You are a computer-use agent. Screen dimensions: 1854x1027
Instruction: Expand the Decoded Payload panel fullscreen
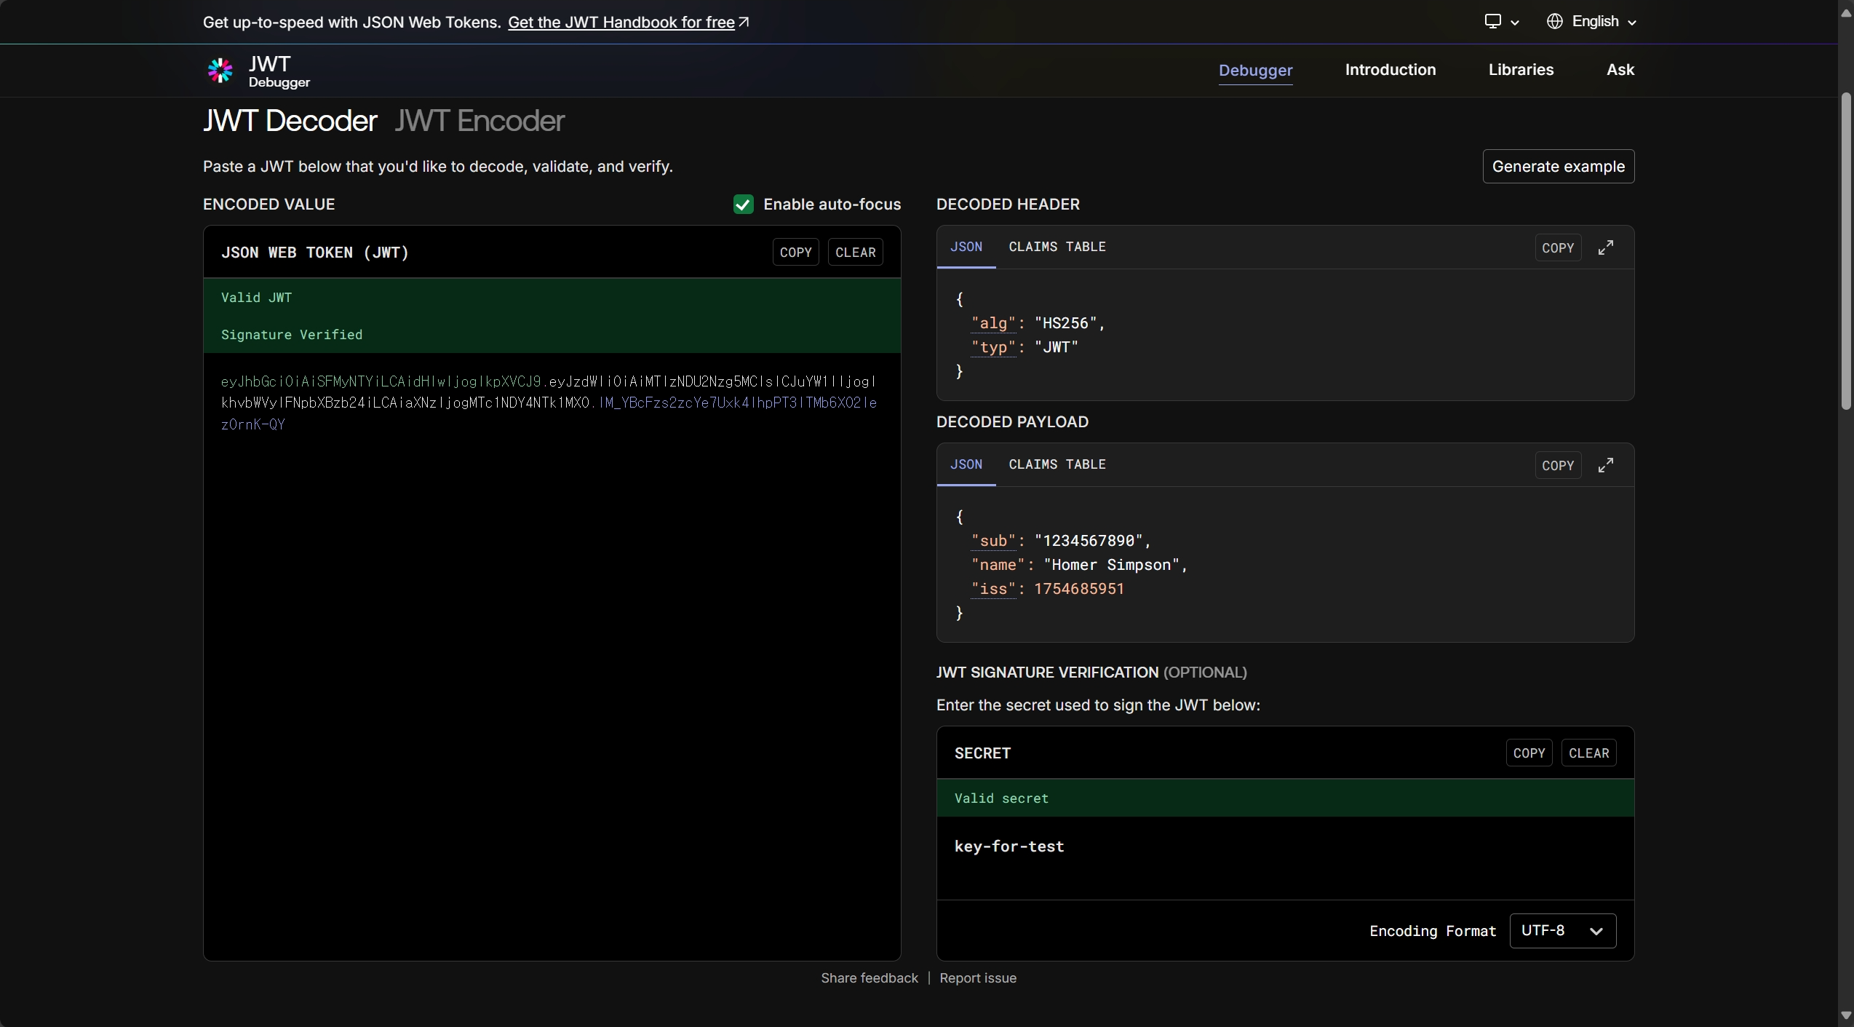point(1605,466)
